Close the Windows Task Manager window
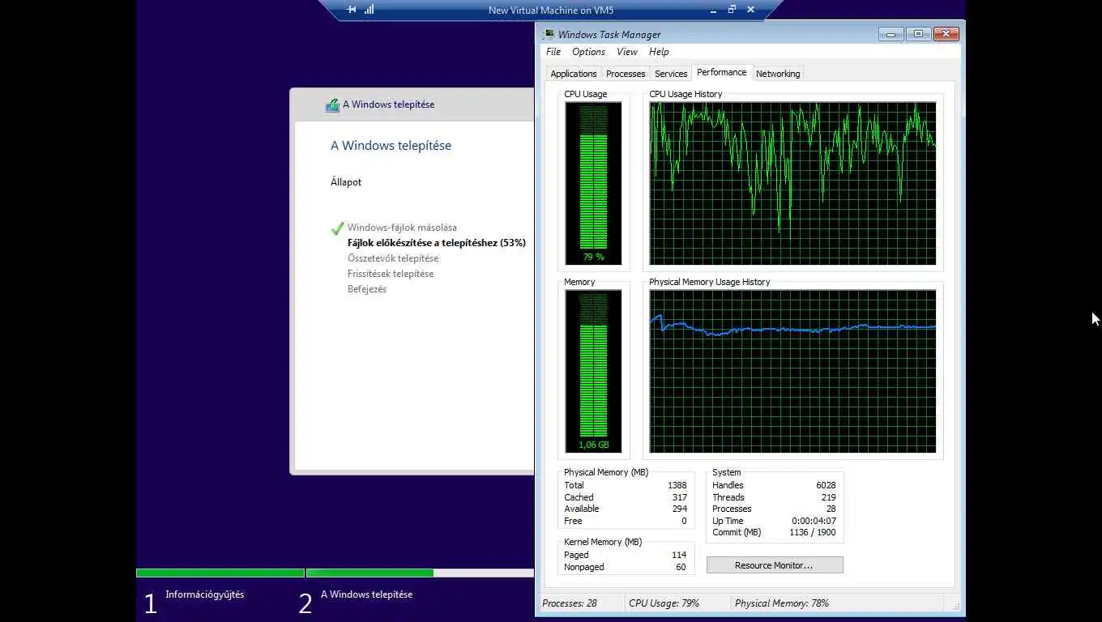The height and width of the screenshot is (622, 1102). point(946,34)
